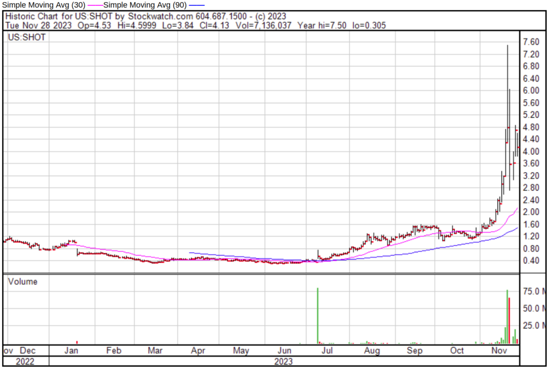Click the US:SHOT ticker label in chart
The width and height of the screenshot is (547, 367).
point(26,37)
